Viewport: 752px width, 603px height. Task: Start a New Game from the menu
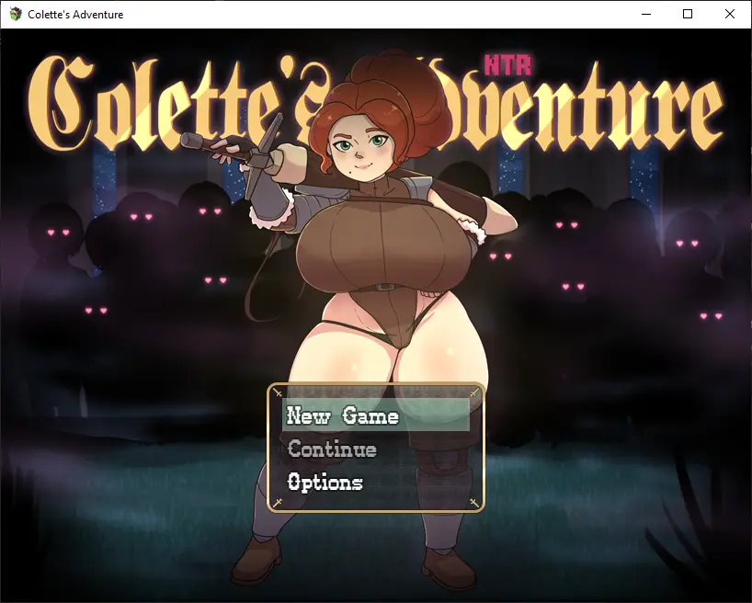[x=375, y=415]
